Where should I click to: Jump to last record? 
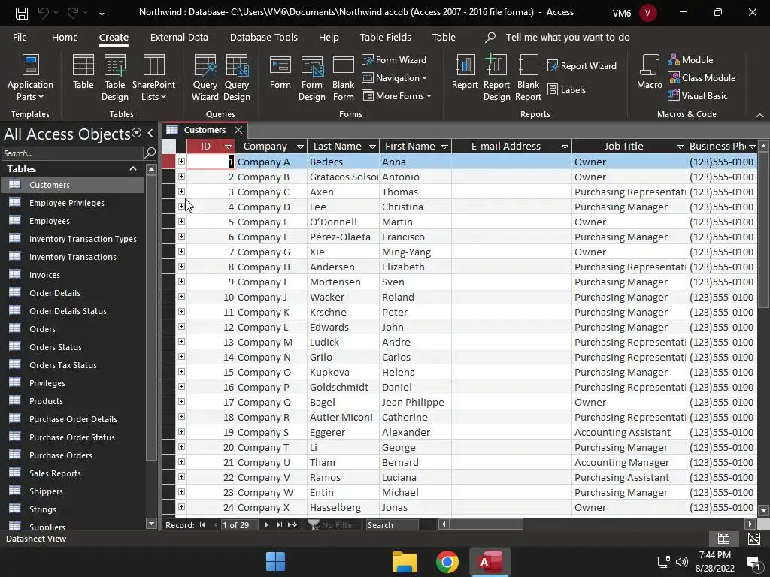click(x=279, y=525)
